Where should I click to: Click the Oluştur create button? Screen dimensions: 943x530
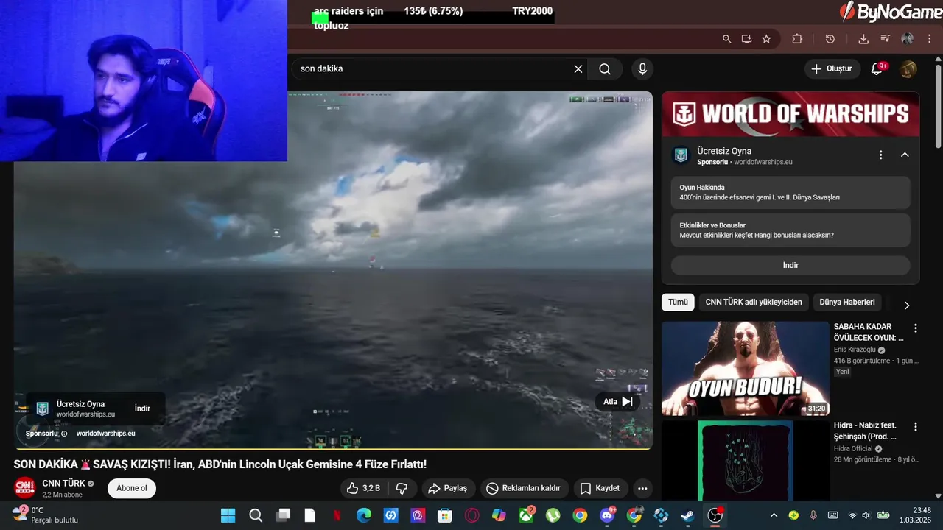coord(832,69)
